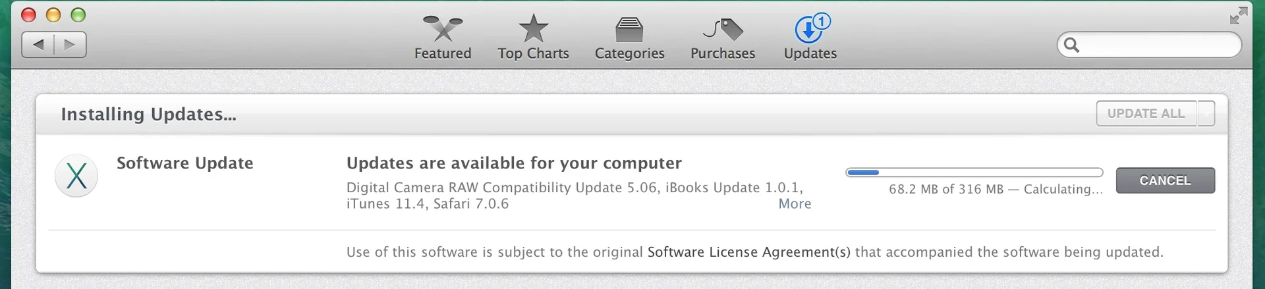Click the green window zoom button
The width and height of the screenshot is (1265, 289).
[78, 15]
